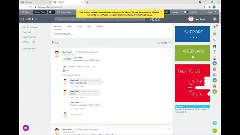Like the Task: Web post
This screenshot has height=135, width=240.
click(64, 67)
